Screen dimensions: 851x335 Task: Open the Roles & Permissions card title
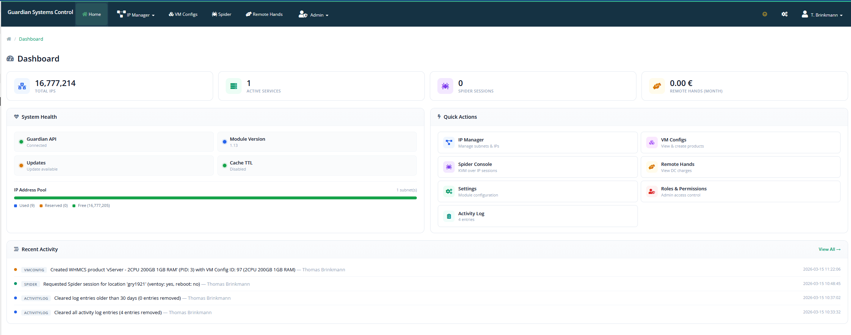pos(684,189)
